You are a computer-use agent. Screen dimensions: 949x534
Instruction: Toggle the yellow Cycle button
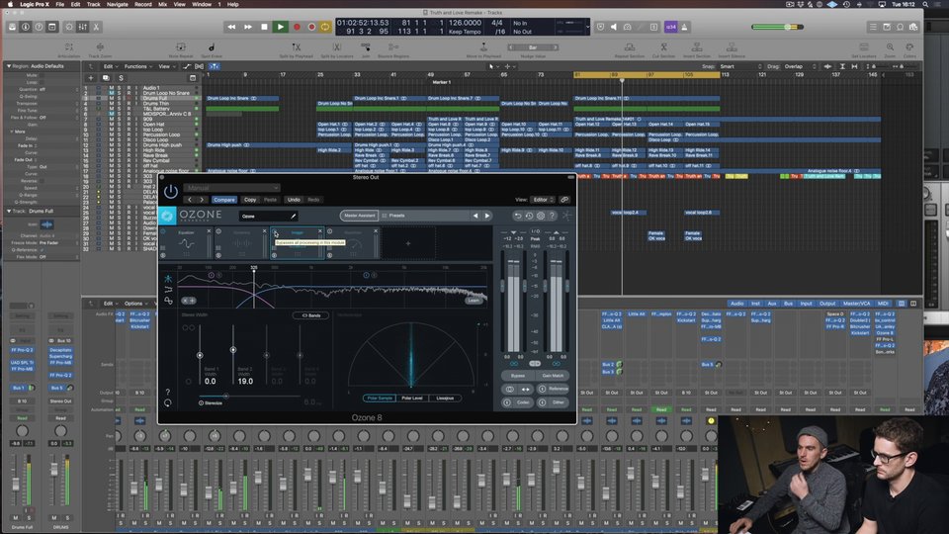click(325, 27)
